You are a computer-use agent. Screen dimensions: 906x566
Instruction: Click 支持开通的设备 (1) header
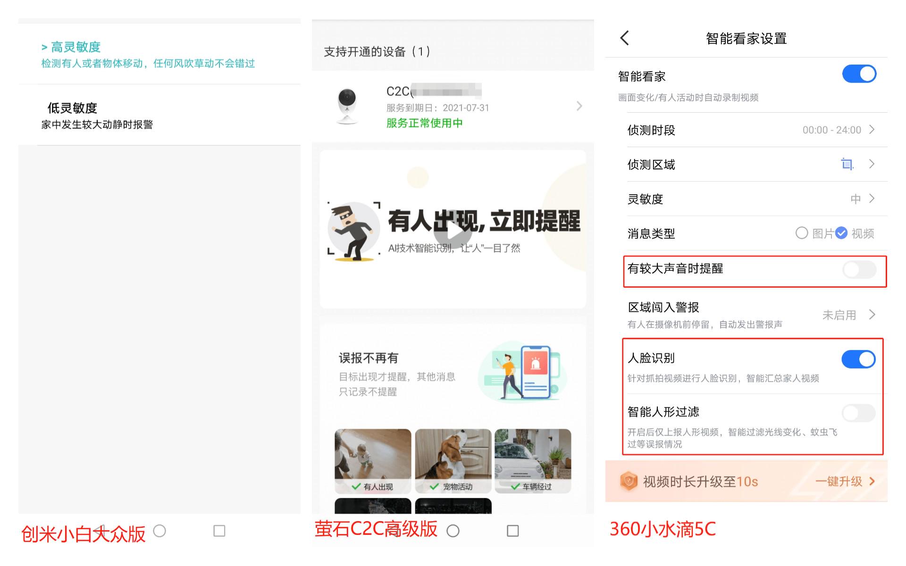(x=377, y=51)
